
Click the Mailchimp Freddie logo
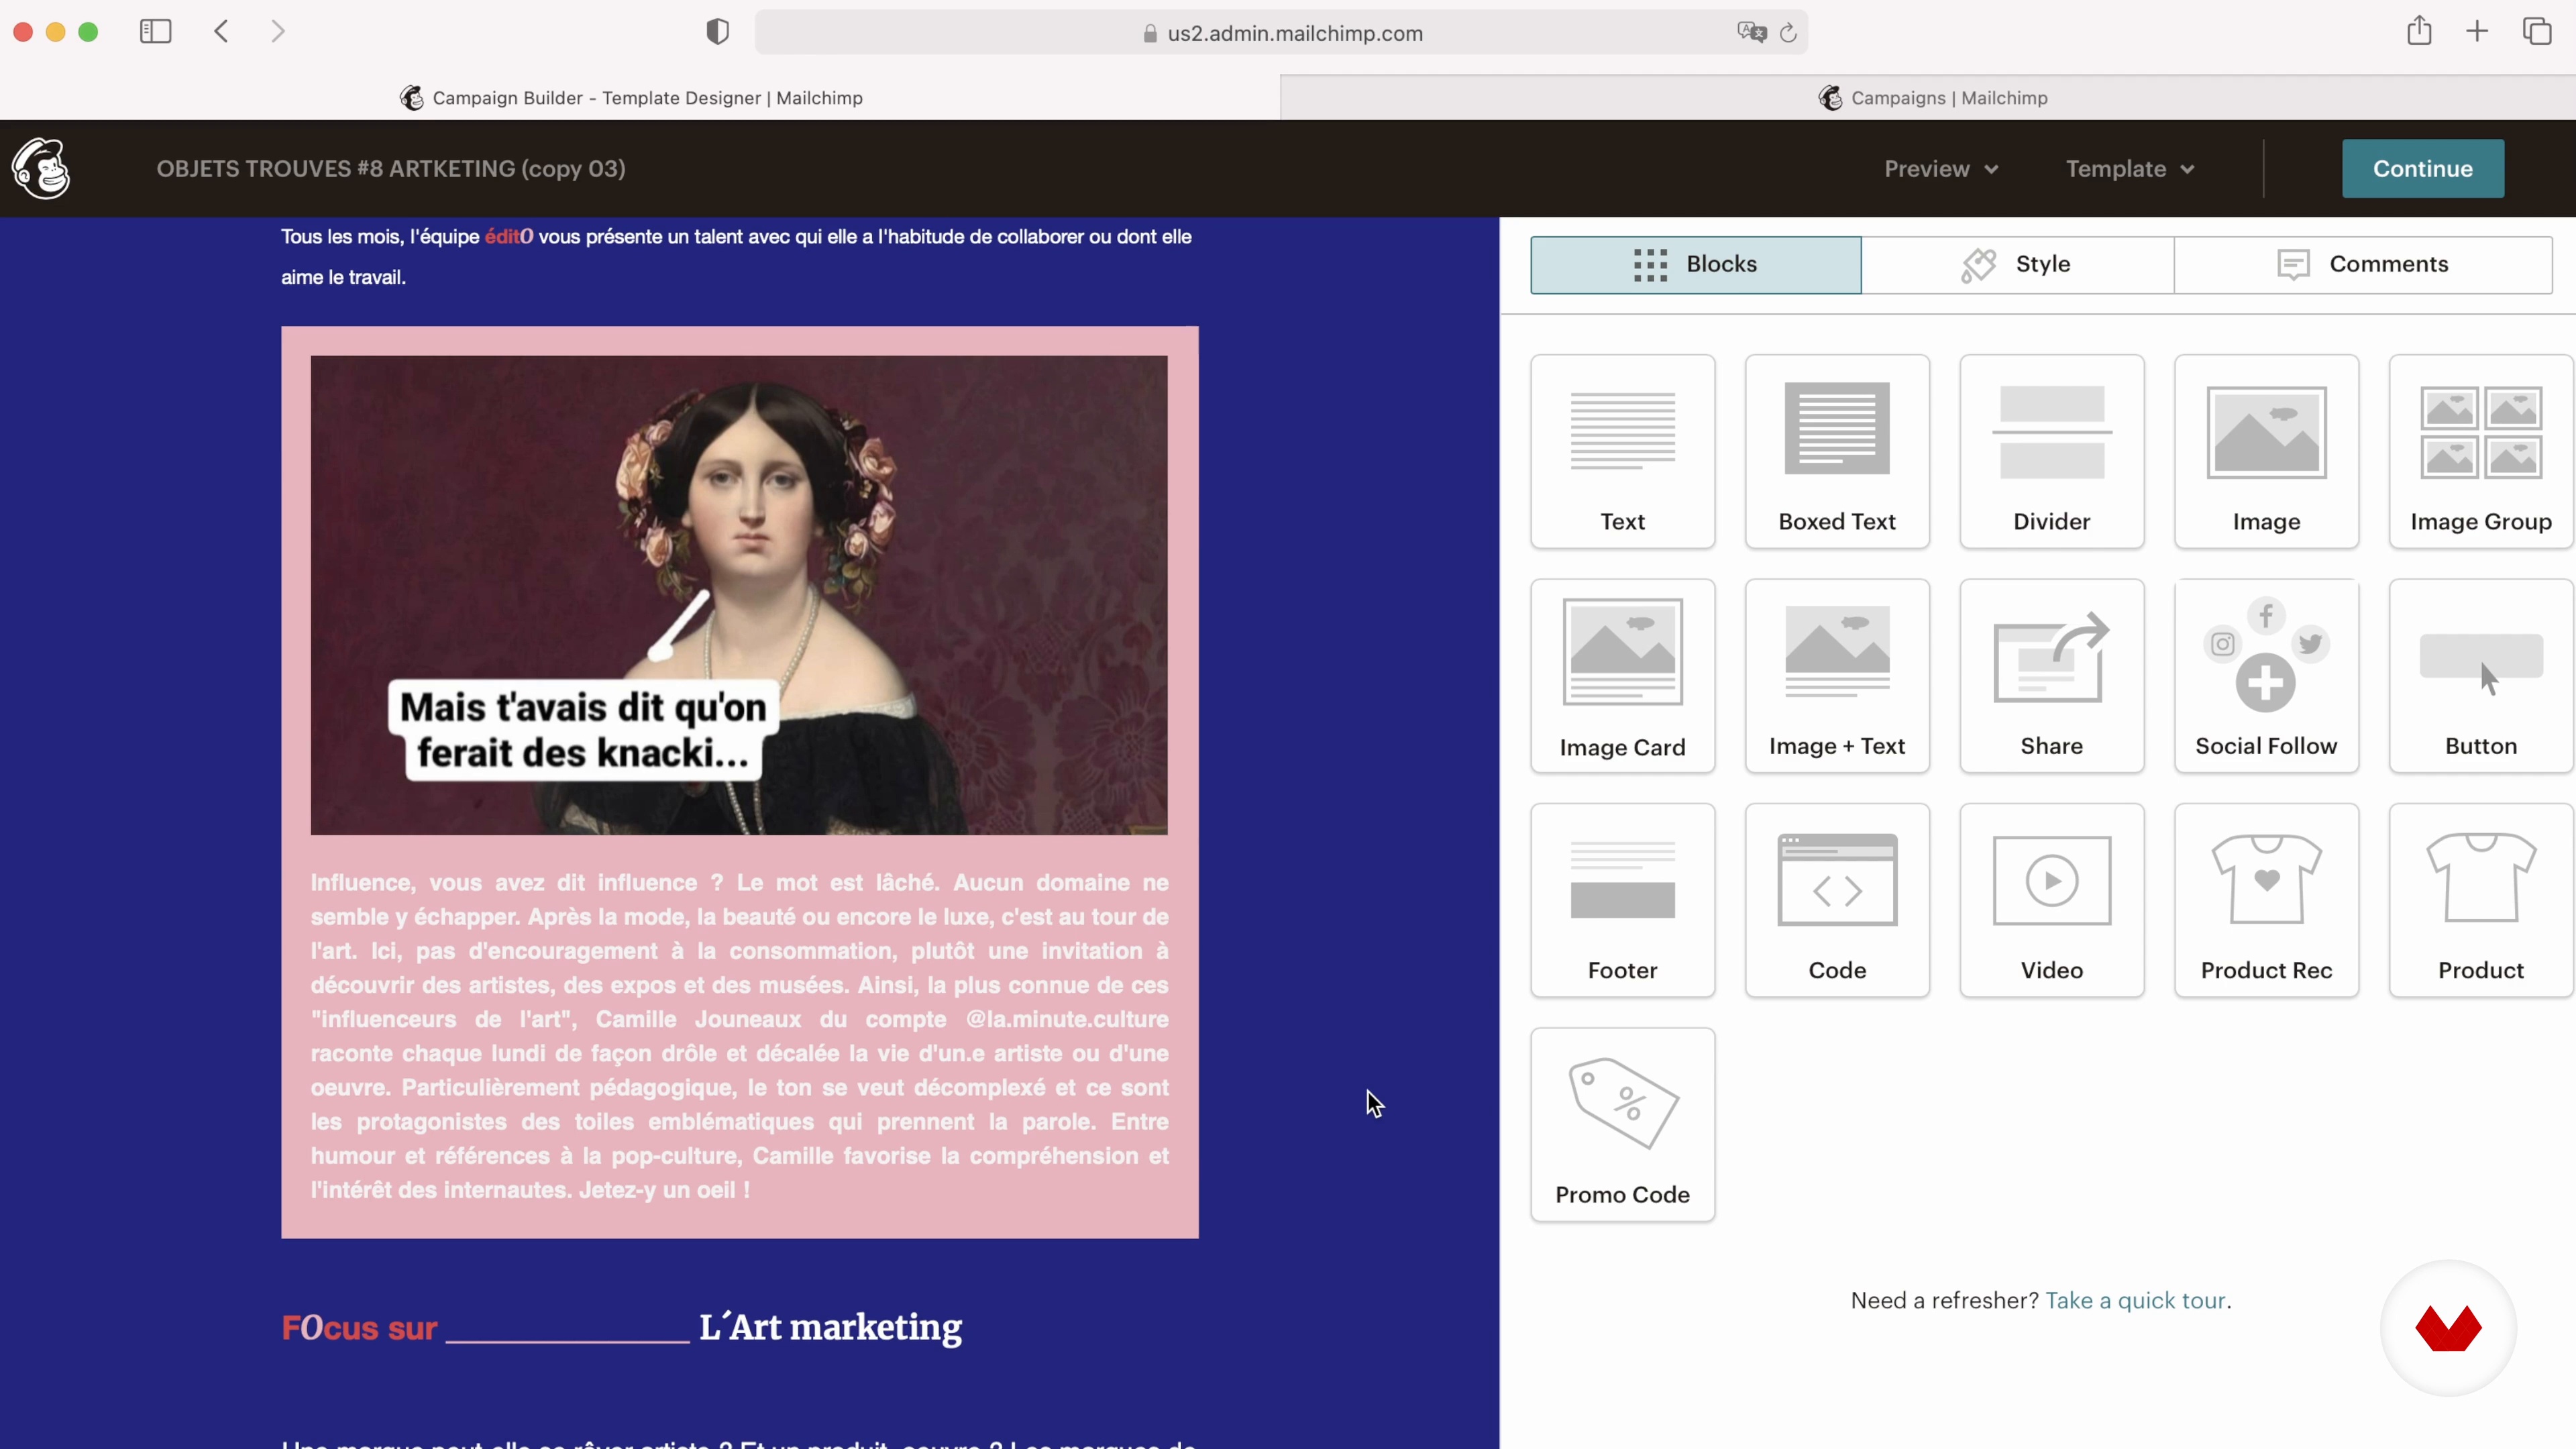pos(41,168)
